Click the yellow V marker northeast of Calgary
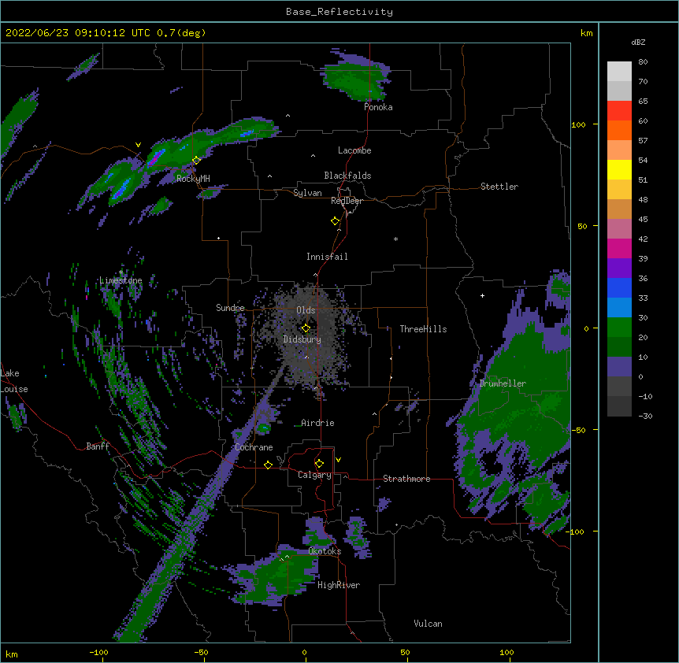 point(338,460)
